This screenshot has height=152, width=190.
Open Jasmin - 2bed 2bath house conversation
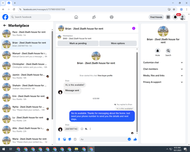pyautogui.click(x=25, y=76)
